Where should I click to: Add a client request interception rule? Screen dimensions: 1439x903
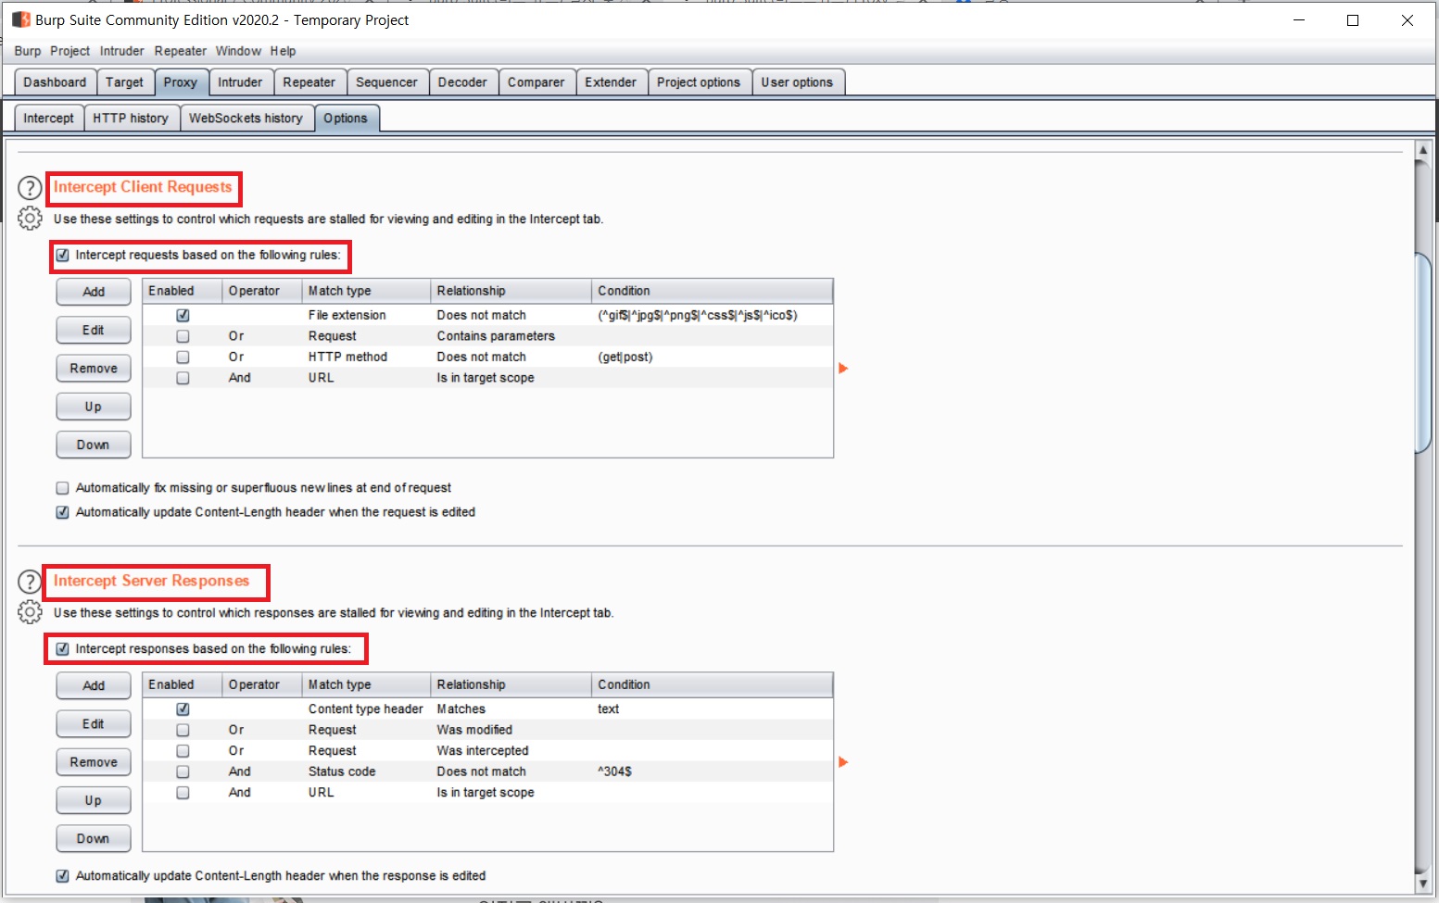point(94,292)
